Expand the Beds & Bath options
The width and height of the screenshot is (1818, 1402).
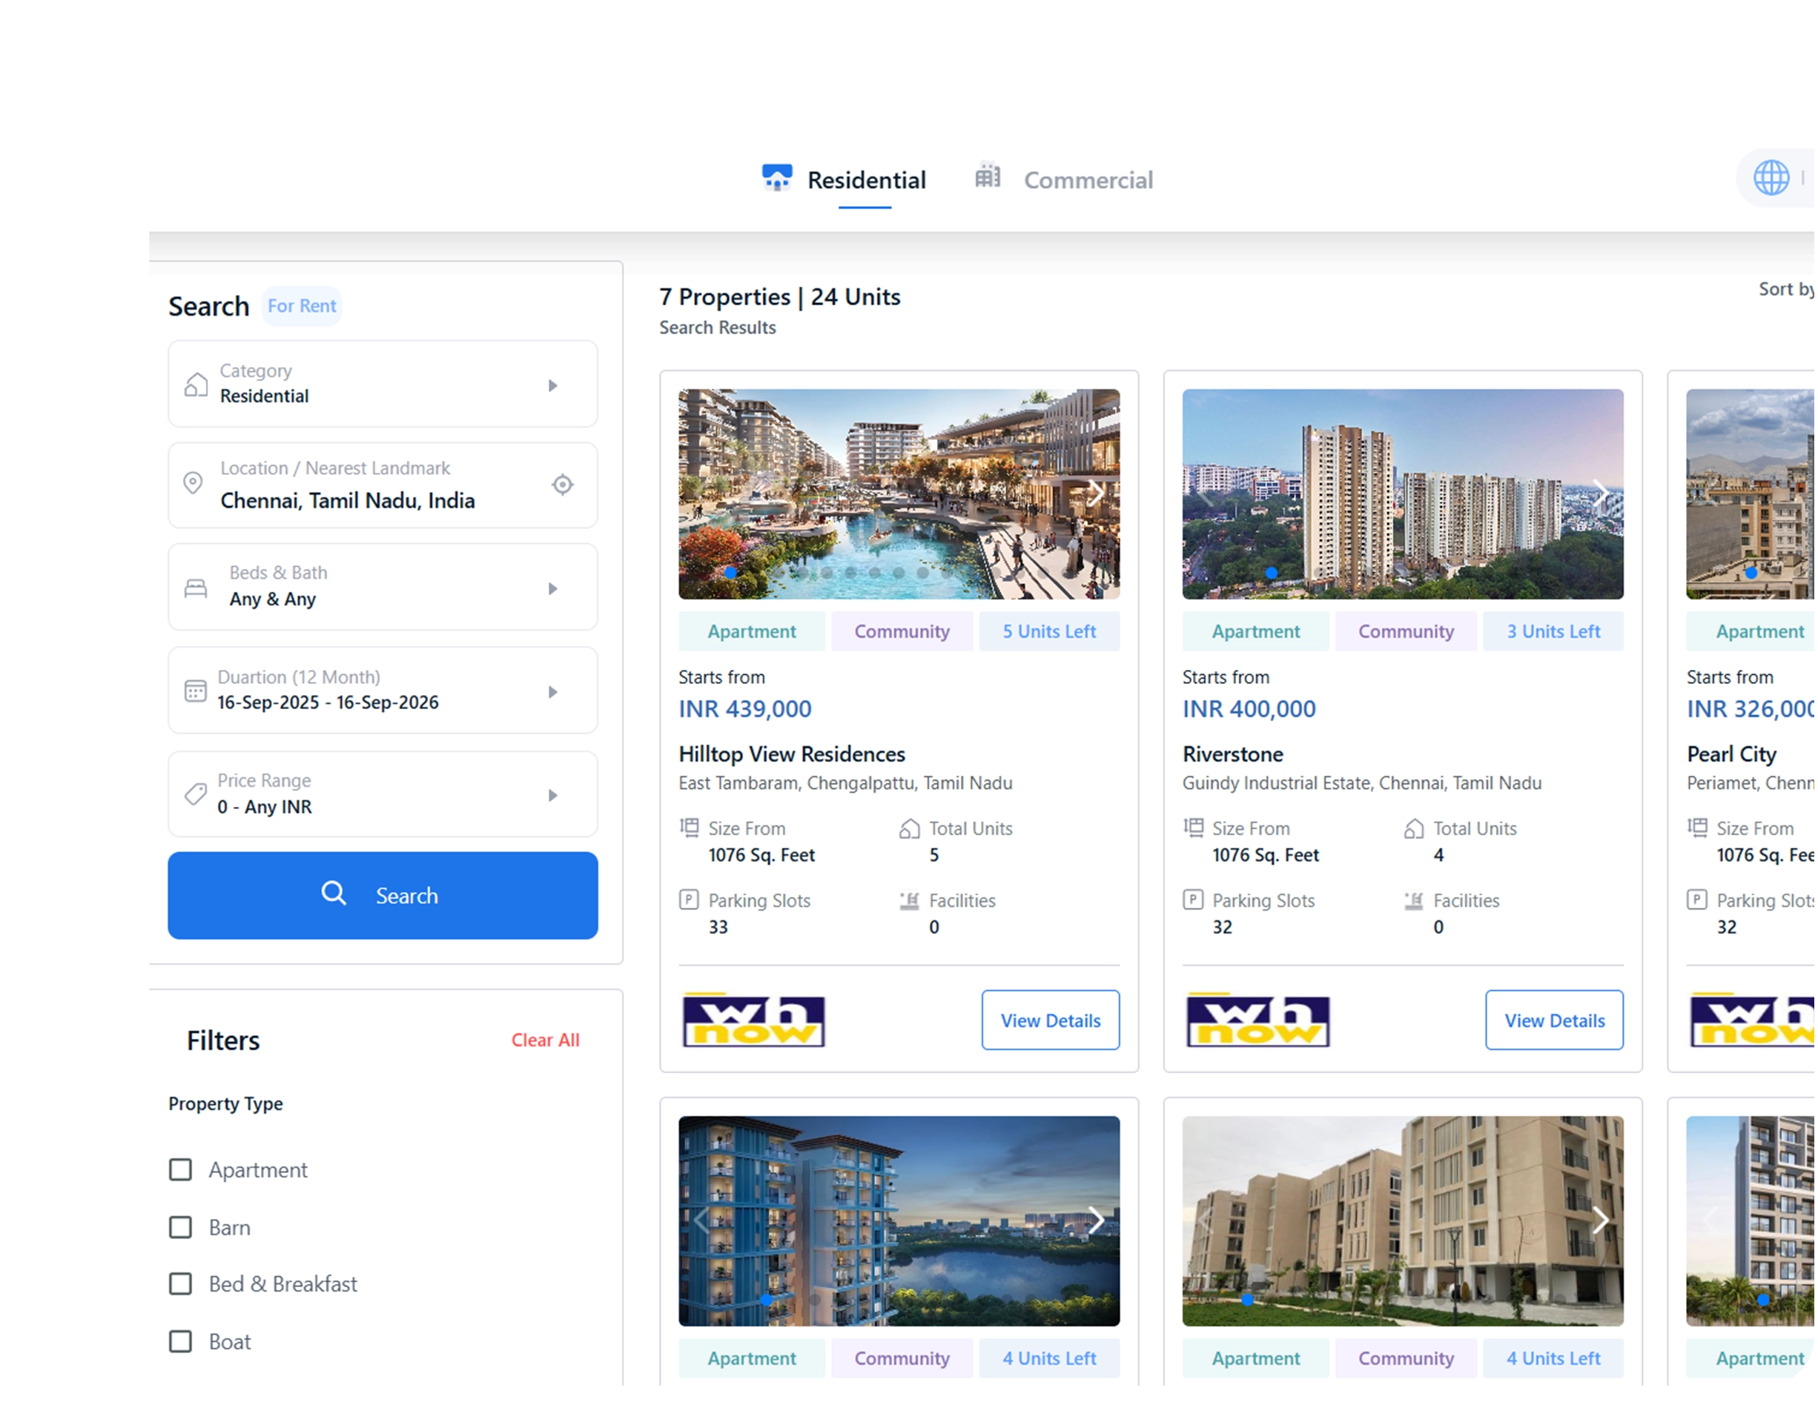coord(552,588)
